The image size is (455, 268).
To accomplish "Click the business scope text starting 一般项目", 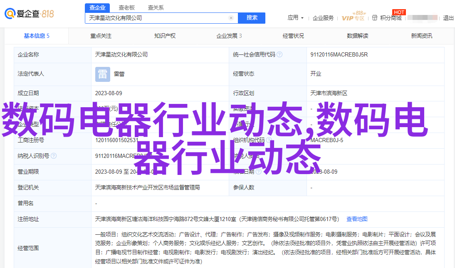I will (265, 248).
